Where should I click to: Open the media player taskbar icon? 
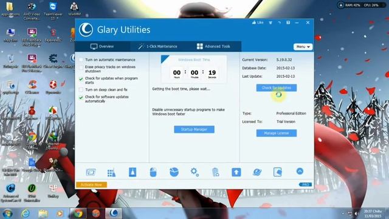point(60,214)
